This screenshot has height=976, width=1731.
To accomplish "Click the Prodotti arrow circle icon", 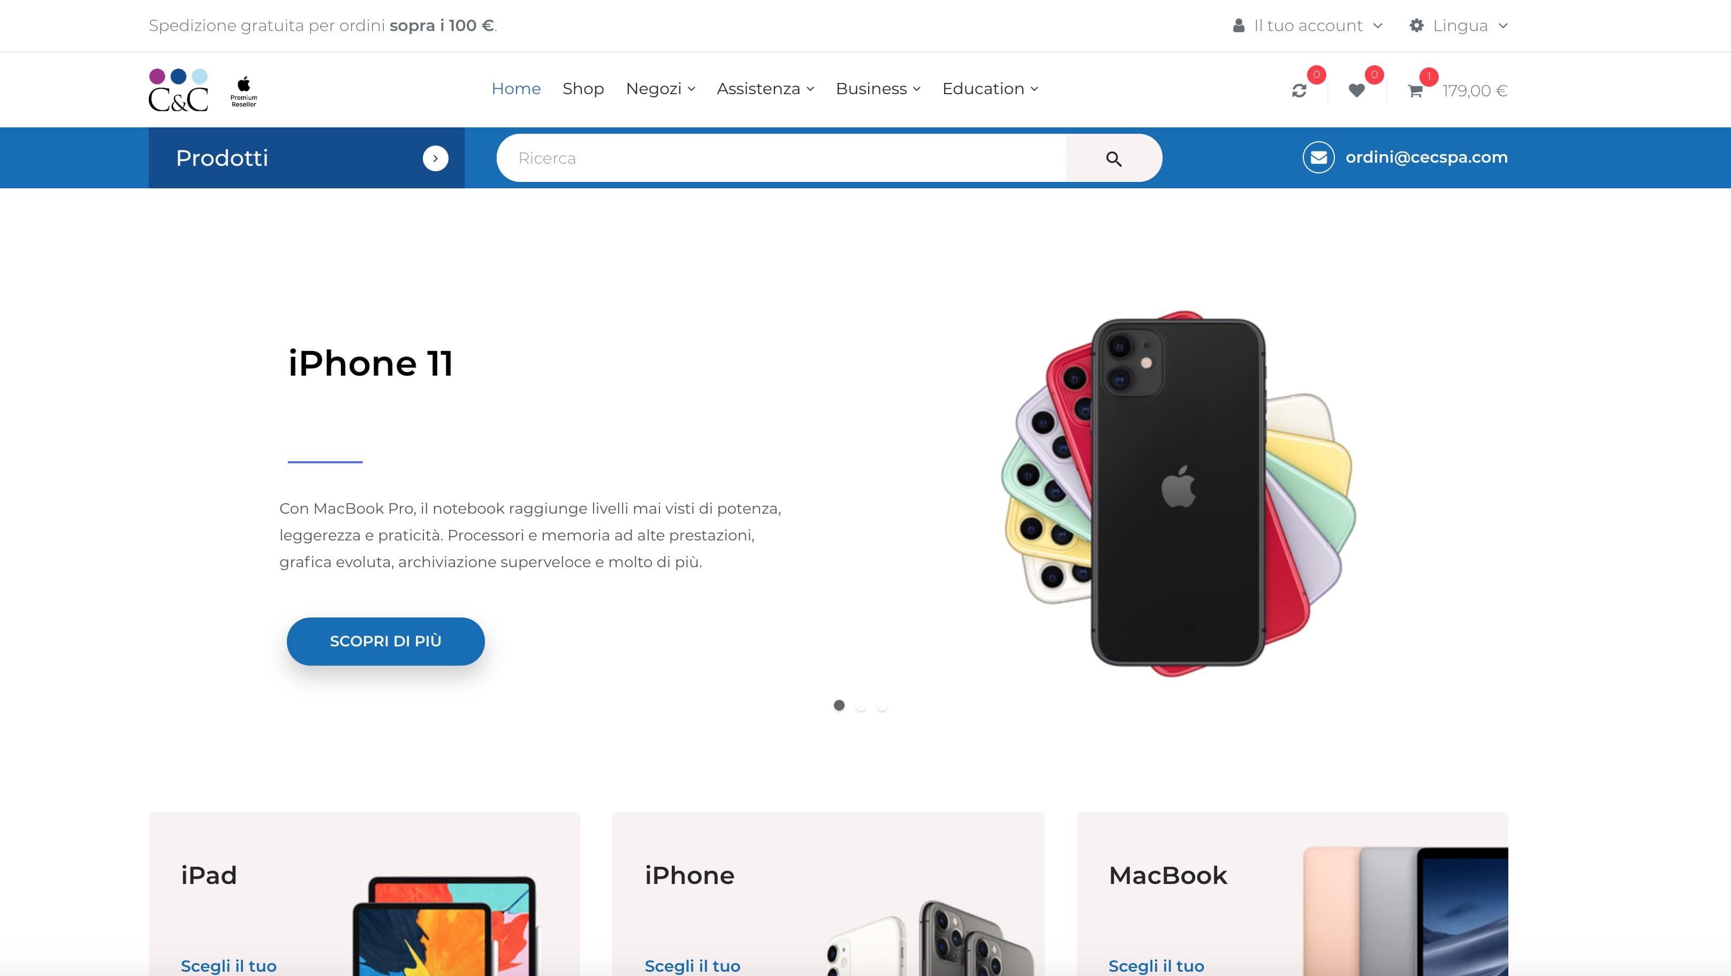I will 436,158.
